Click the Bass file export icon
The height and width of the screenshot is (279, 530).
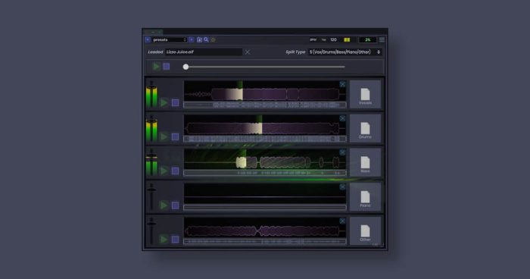point(365,163)
